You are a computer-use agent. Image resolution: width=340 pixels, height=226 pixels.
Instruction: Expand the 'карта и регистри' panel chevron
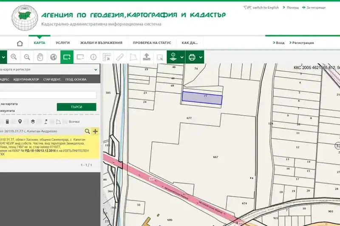pos(96,70)
